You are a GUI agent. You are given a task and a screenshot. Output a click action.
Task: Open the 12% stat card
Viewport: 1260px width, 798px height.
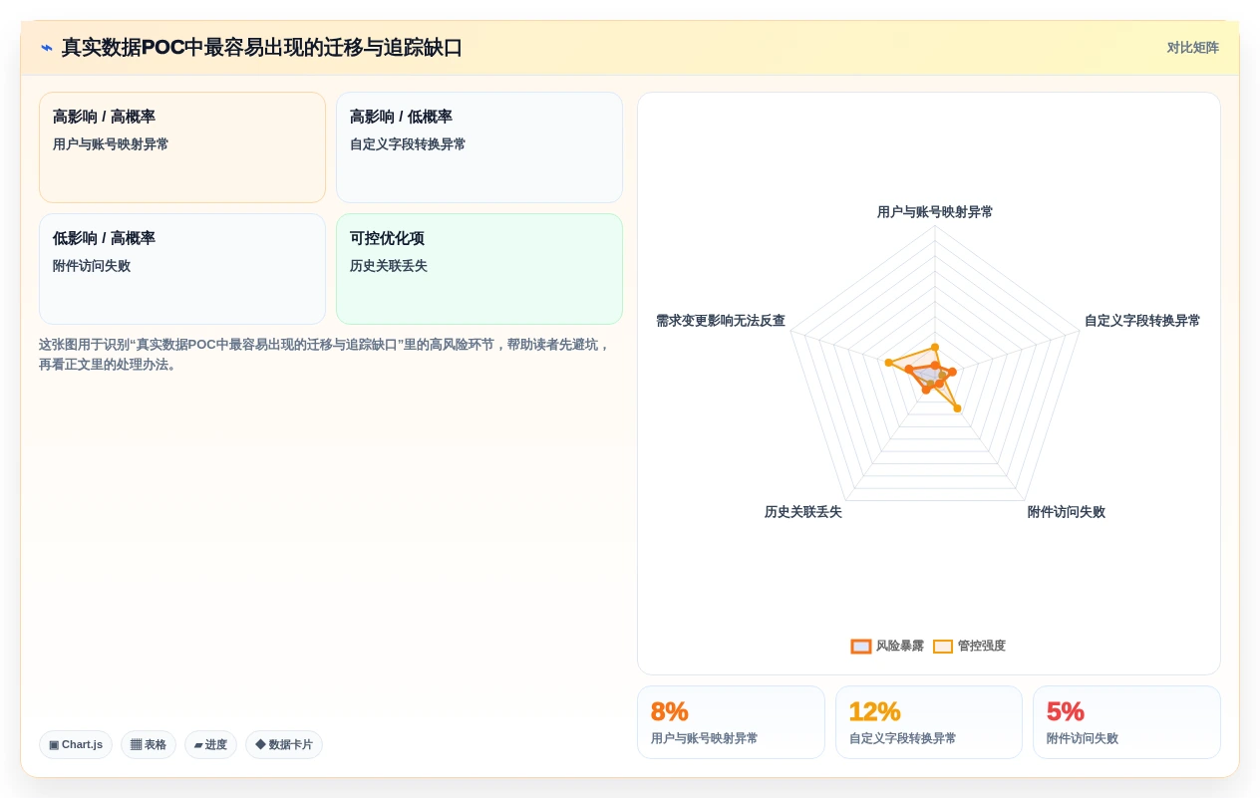click(x=929, y=722)
